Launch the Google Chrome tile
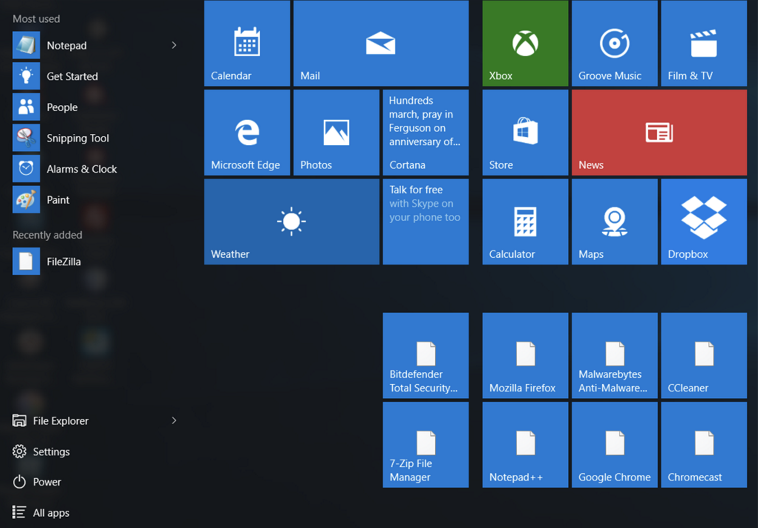The width and height of the screenshot is (758, 528). pos(614,445)
